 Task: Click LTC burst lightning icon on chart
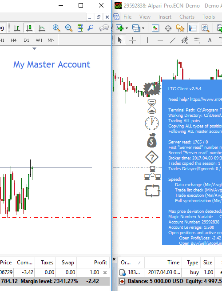click(152, 89)
